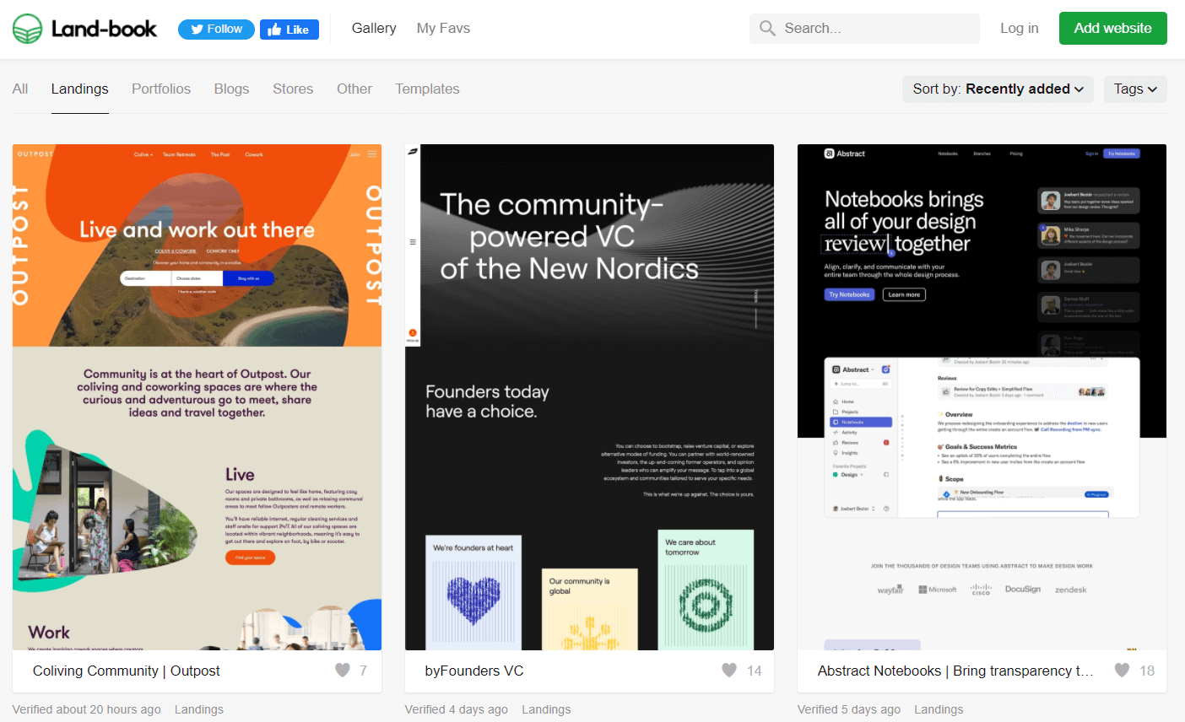Select the All category tab
This screenshot has width=1185, height=722.
click(20, 89)
